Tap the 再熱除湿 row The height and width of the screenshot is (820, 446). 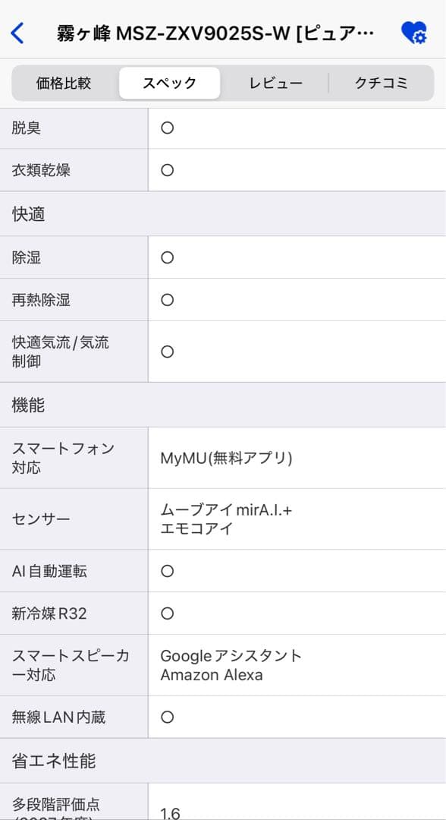click(x=72, y=299)
